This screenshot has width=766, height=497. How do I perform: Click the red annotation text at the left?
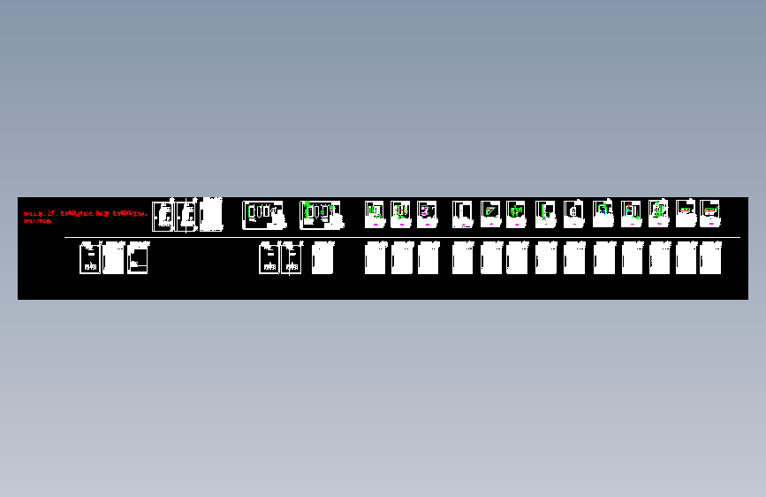(x=85, y=217)
